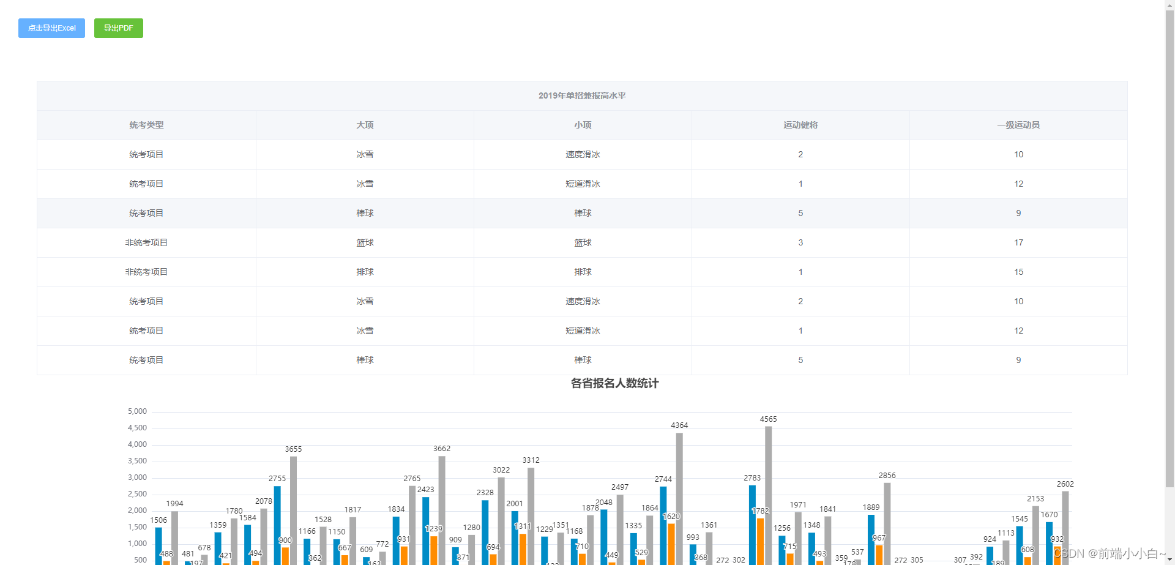Image resolution: width=1175 pixels, height=565 pixels.
Task: Select value 3 in the 篮球 row
Action: [x=800, y=242]
